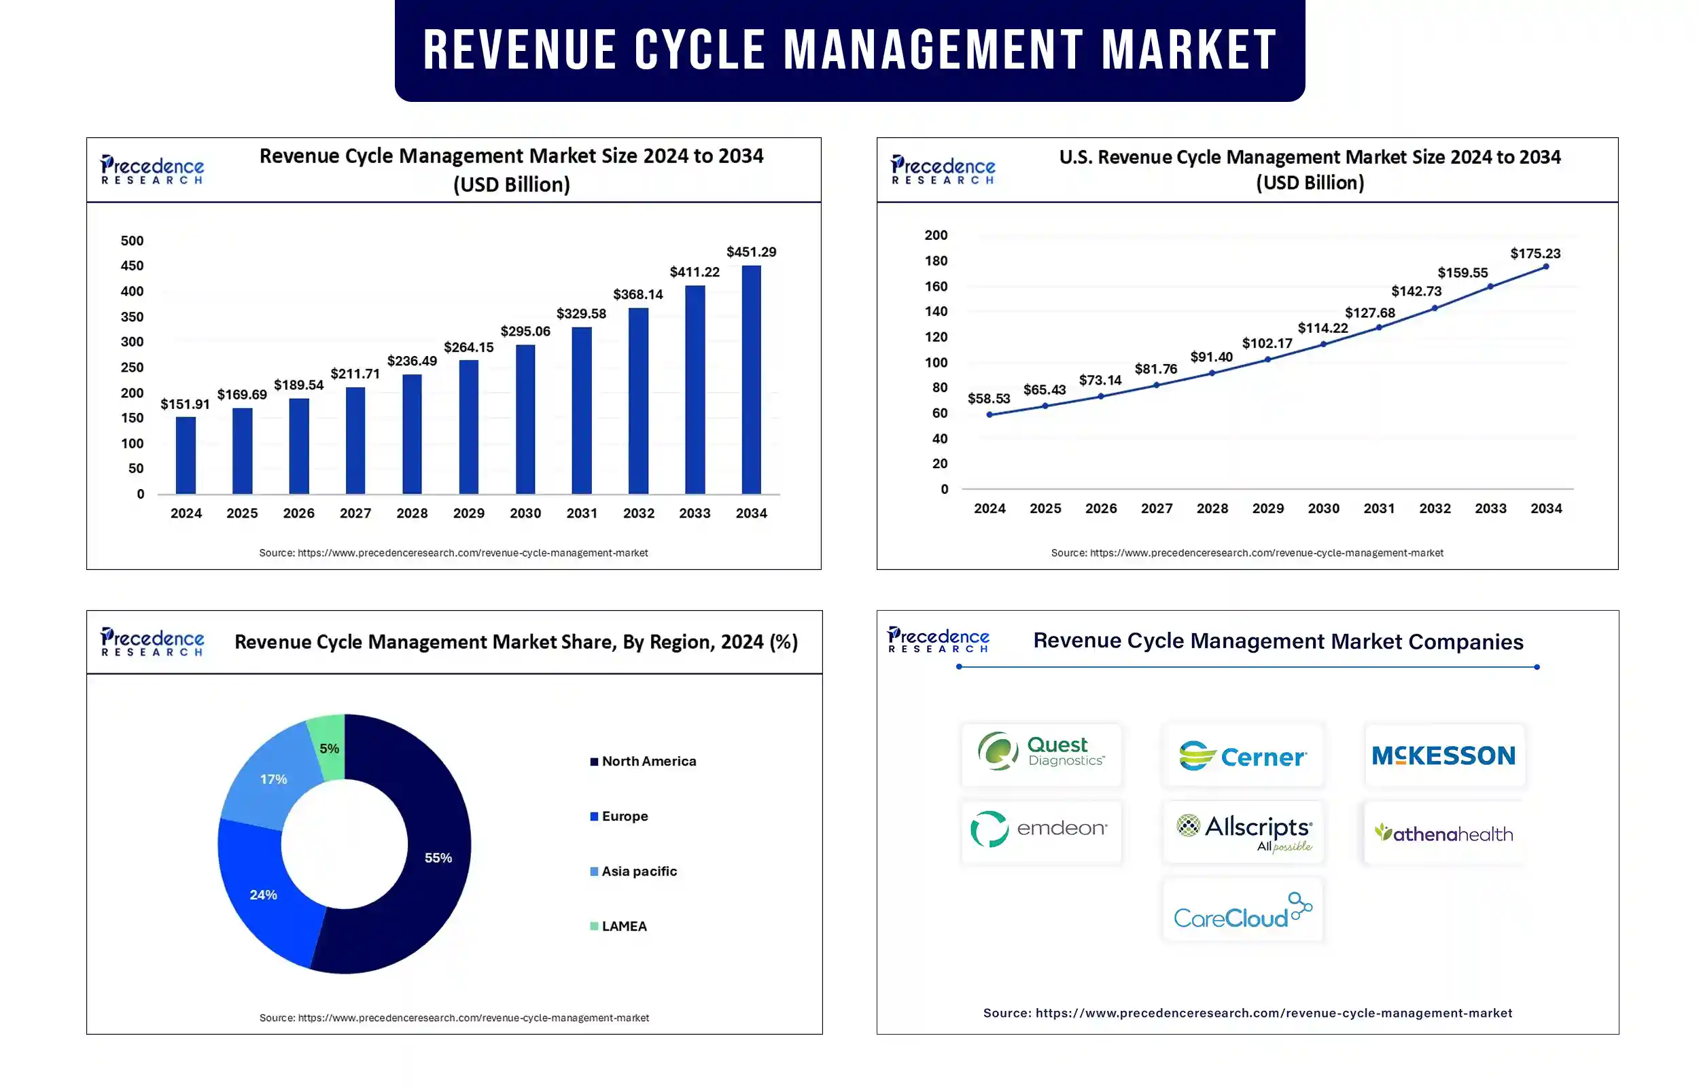Screen dimensions: 1699x1087
Task: Click the 2030 bar labeled $295.06
Action: coord(525,419)
